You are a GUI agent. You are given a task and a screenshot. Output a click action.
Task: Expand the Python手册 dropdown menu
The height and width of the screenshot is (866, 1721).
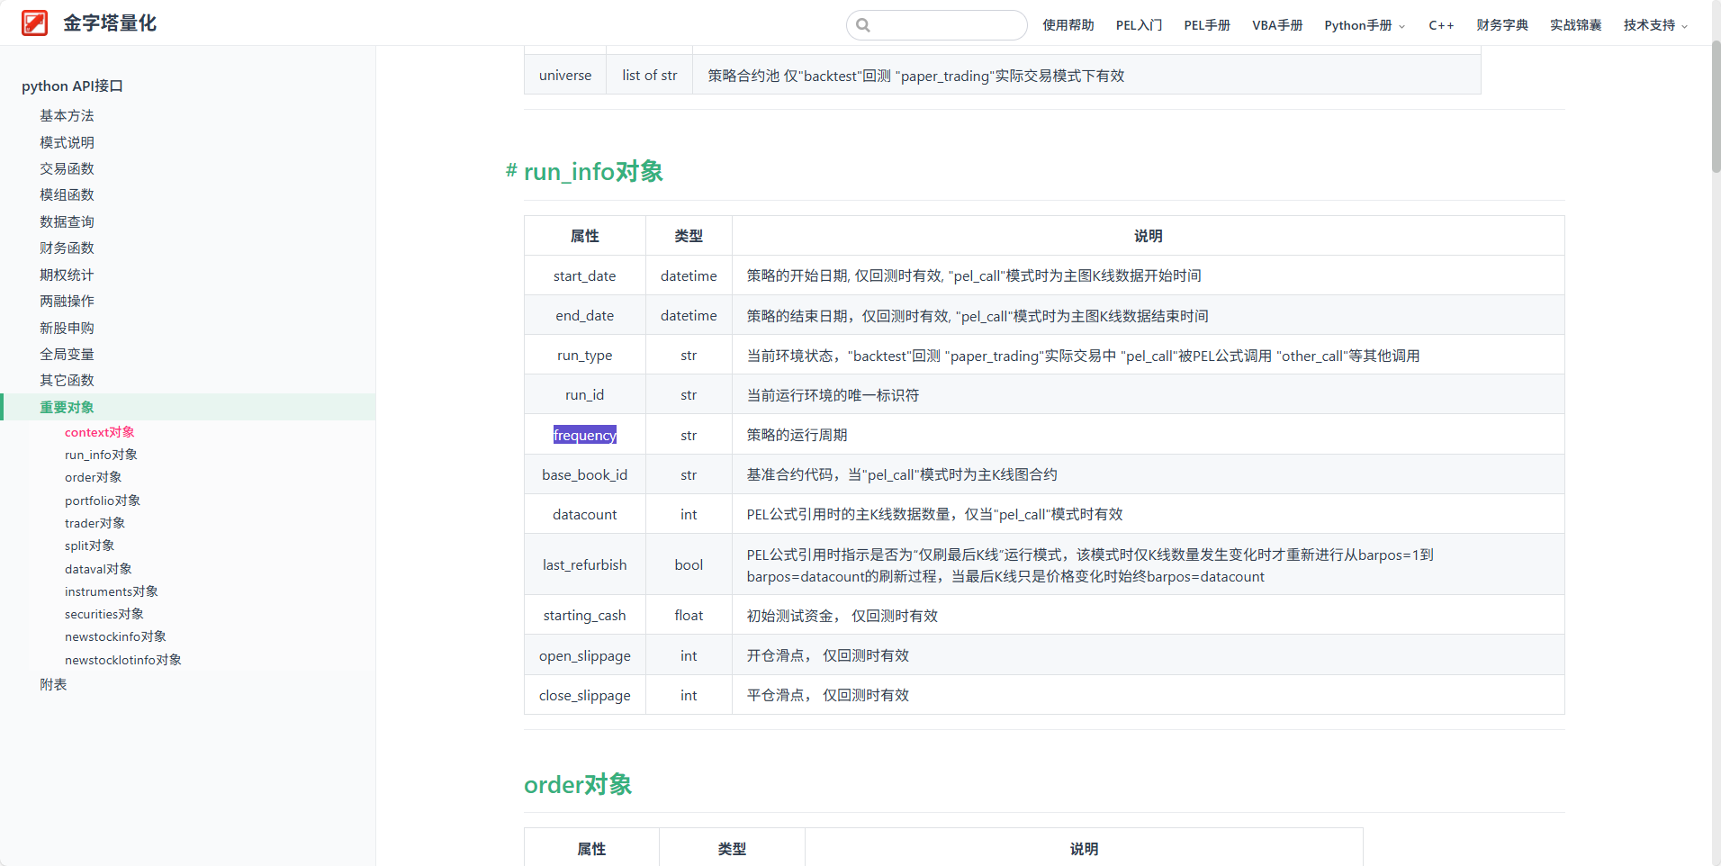click(x=1364, y=25)
